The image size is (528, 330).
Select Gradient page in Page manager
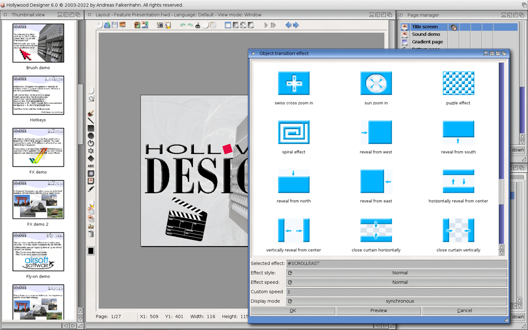point(427,42)
